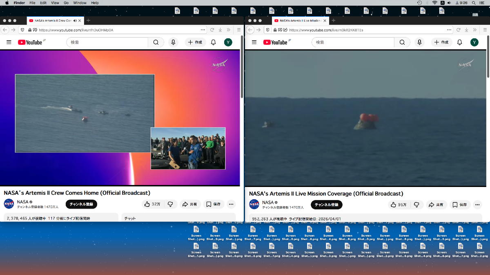490x275 pixels.
Task: Open NASA channel avatar in left window
Action: point(9,204)
